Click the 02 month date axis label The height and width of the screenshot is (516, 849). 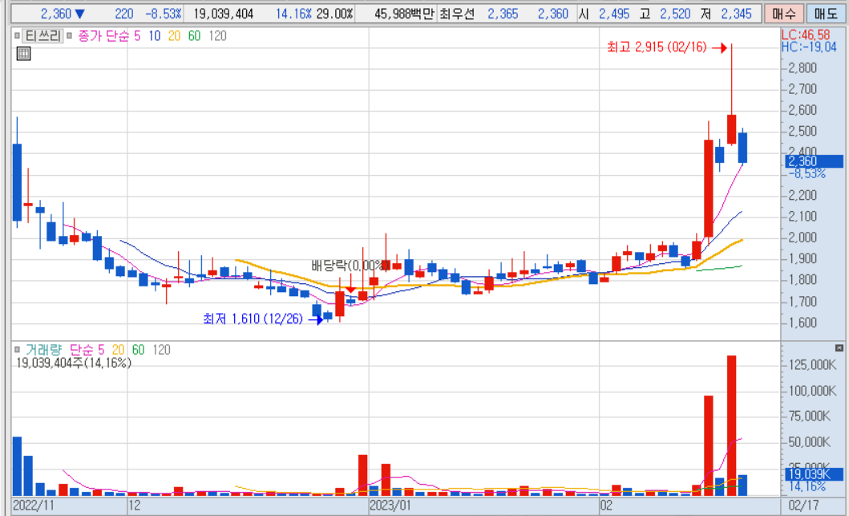pos(606,506)
